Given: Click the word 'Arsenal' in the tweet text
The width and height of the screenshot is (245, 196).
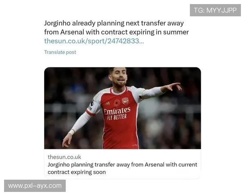Looking at the screenshot, I should pos(72,32).
